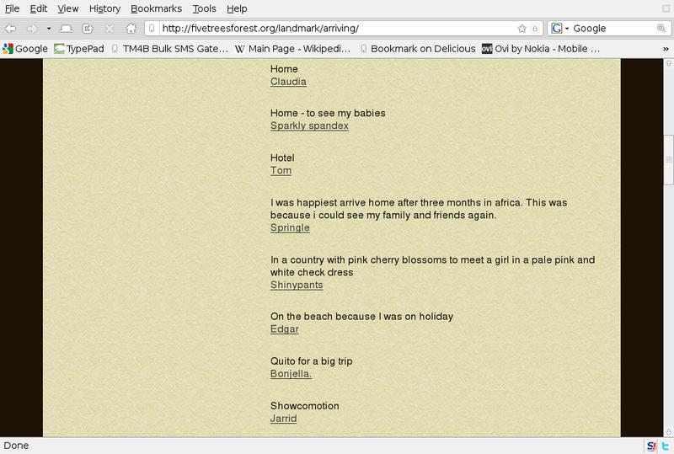Follow the Edgar link
The height and width of the screenshot is (454, 674).
click(x=285, y=329)
